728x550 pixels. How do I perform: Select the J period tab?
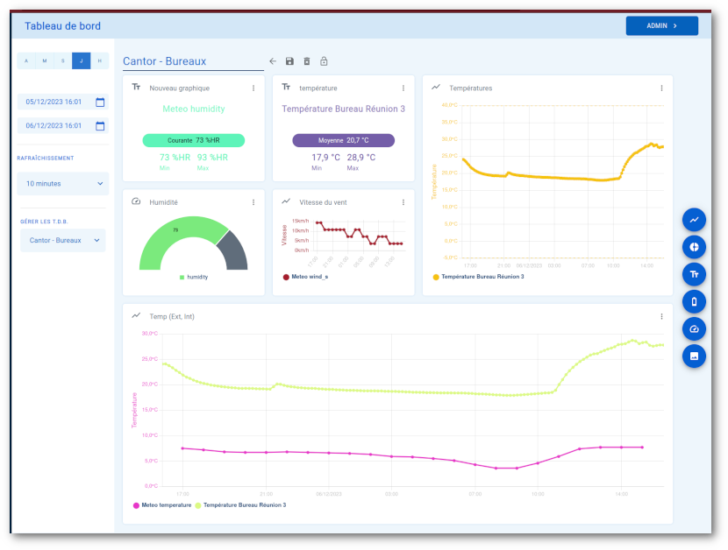(x=82, y=60)
